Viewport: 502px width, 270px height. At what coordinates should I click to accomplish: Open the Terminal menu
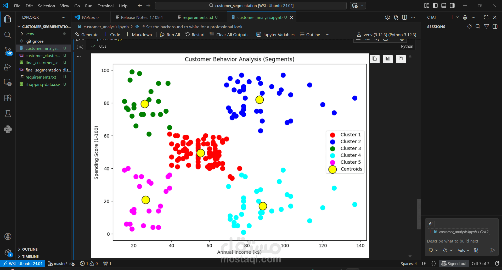105,6
